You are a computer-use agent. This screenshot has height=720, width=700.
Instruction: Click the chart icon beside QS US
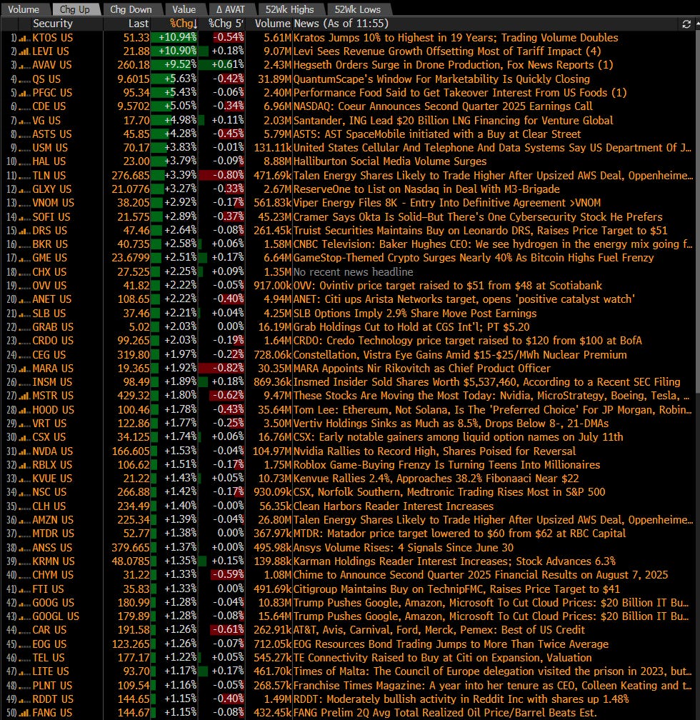24,80
